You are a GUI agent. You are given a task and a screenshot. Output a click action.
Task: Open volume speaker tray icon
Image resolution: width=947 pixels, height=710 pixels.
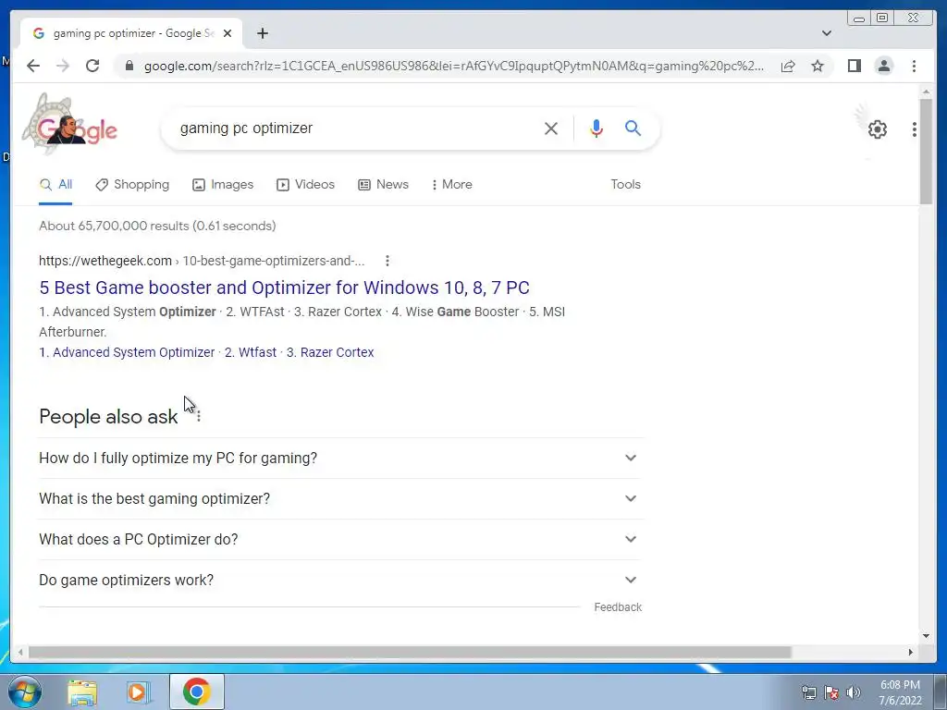(854, 692)
